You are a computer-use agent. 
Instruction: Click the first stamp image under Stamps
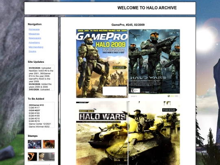tap(35, 144)
